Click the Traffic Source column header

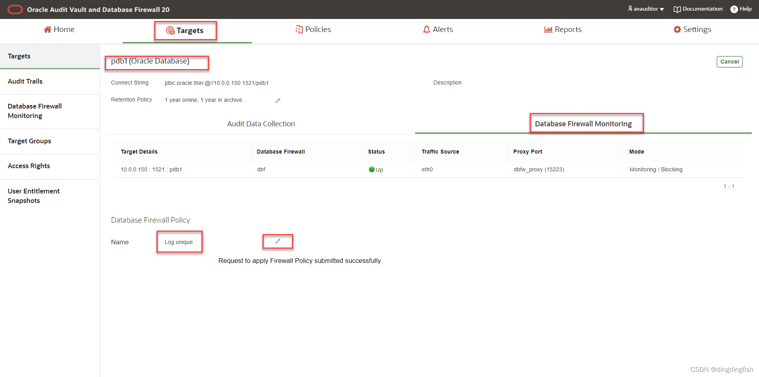click(x=440, y=152)
